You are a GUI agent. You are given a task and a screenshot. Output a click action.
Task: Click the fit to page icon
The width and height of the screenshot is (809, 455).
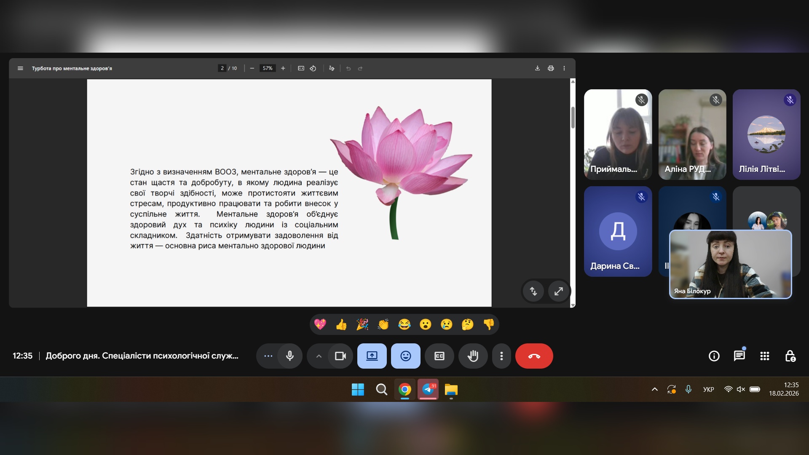click(x=301, y=68)
